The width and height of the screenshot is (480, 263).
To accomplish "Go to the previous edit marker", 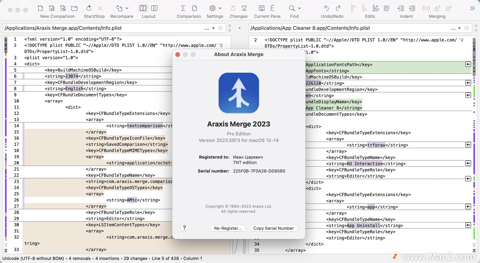I will (x=353, y=8).
